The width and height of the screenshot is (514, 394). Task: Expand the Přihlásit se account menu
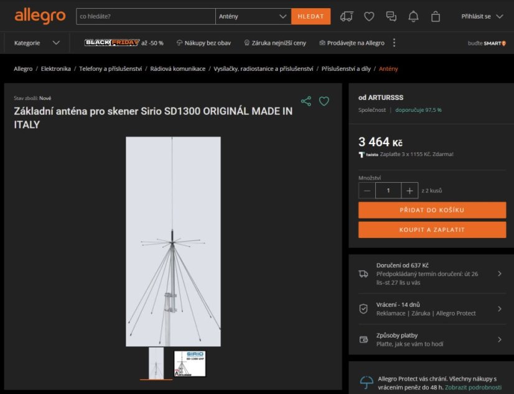pos(482,16)
